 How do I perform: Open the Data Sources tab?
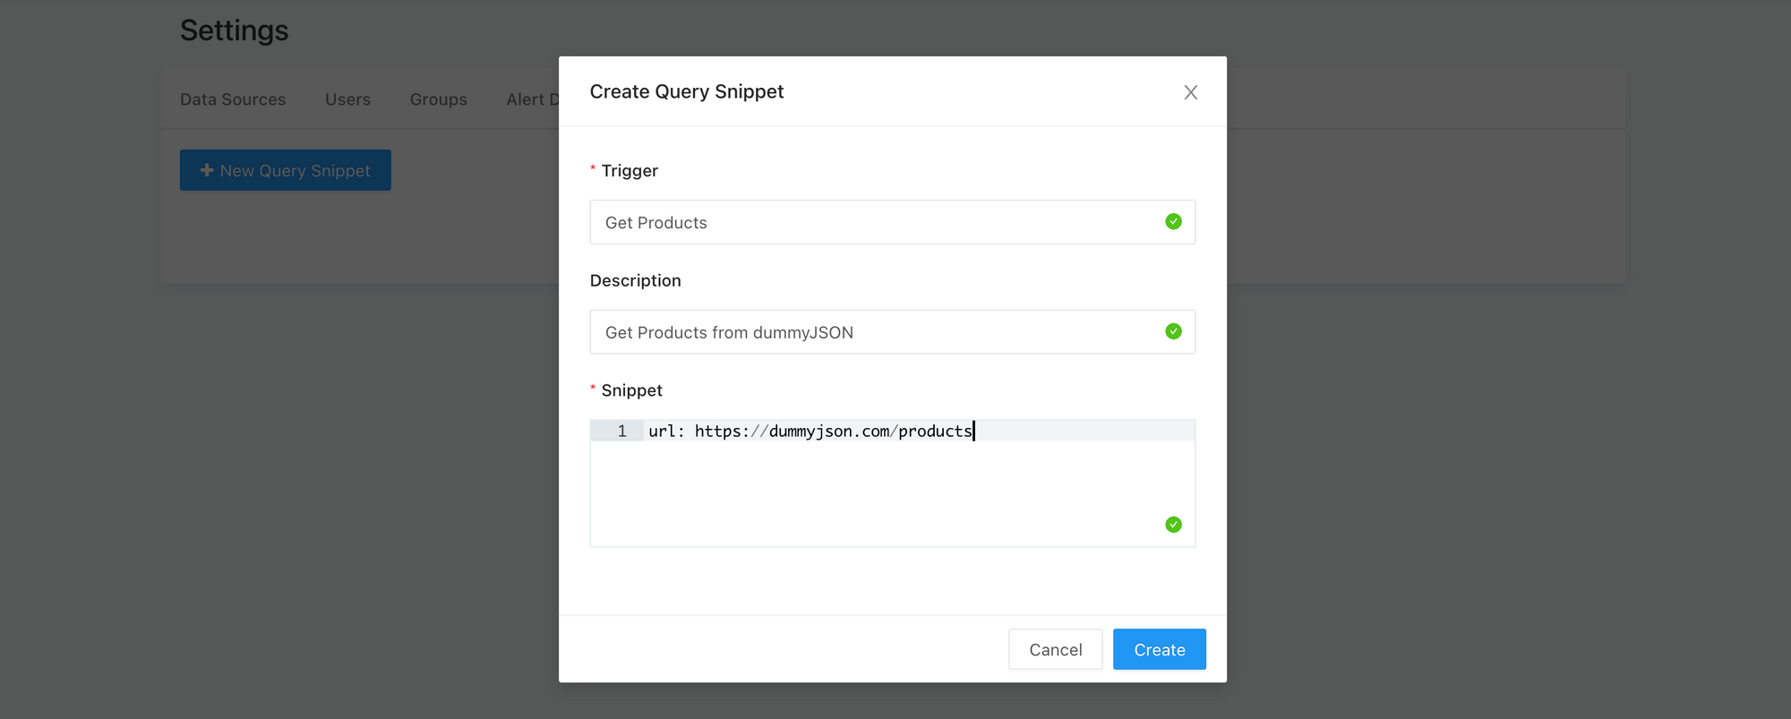tap(233, 99)
